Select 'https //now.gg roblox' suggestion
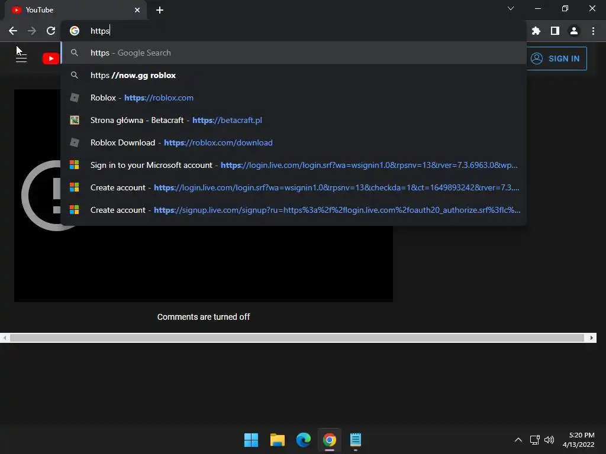This screenshot has height=454, width=606. coord(294,75)
